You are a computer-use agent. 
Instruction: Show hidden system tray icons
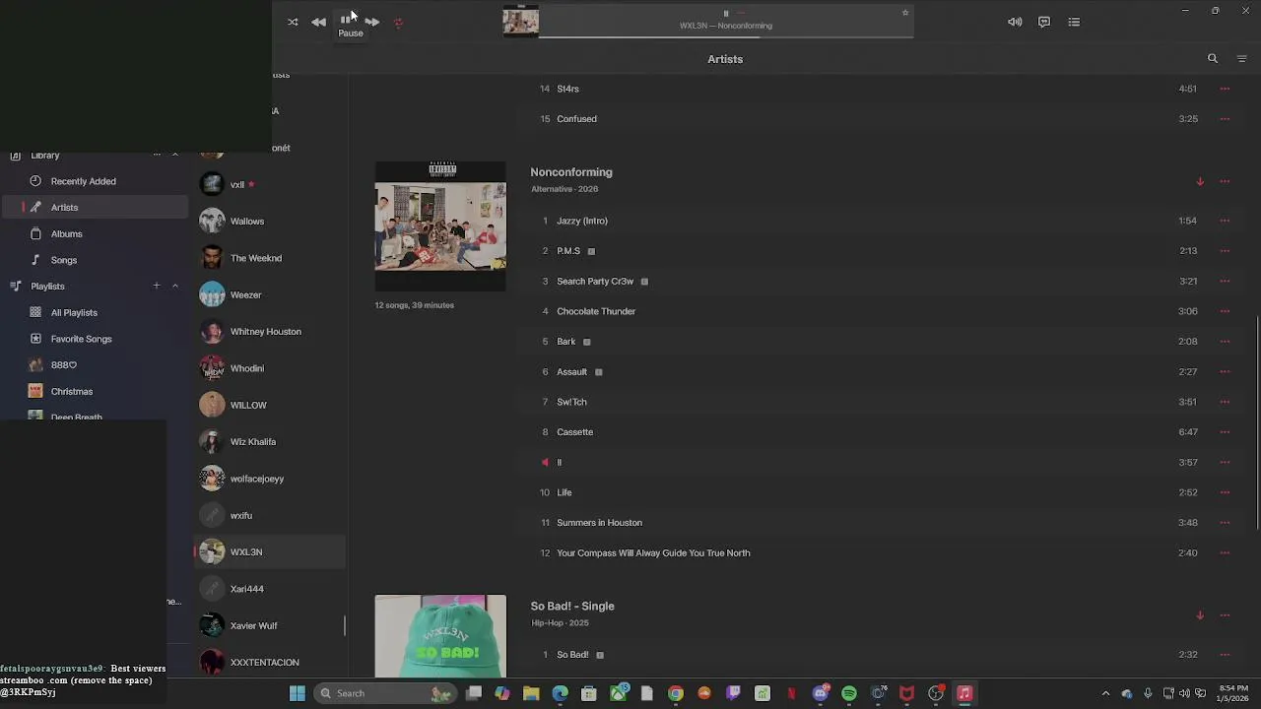coord(1105,693)
